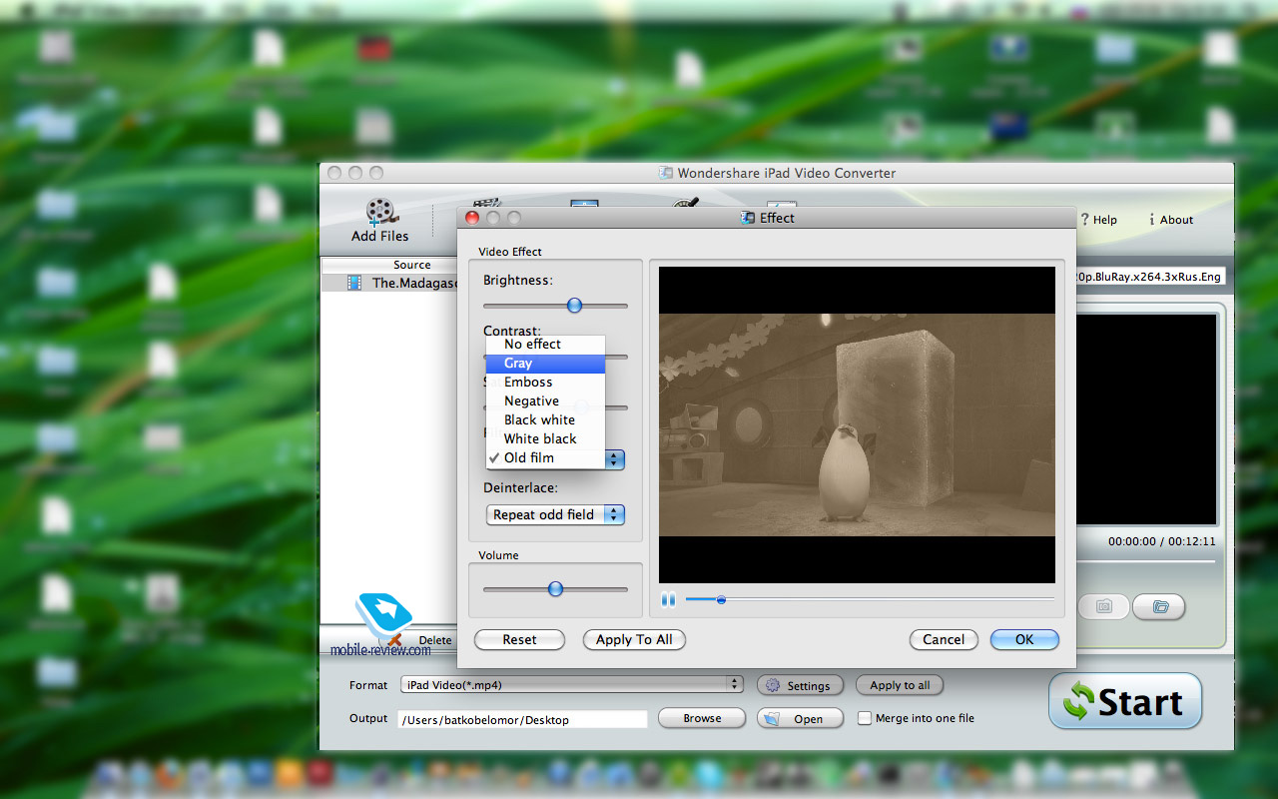Screen dimensions: 1278x799
Task: Click the Volume slider handle
Action: pyautogui.click(x=555, y=589)
